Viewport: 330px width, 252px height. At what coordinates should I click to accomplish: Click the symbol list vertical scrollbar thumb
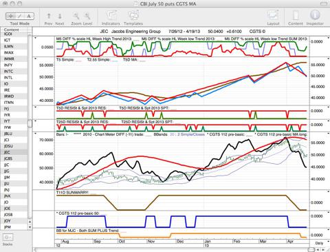pos(30,123)
